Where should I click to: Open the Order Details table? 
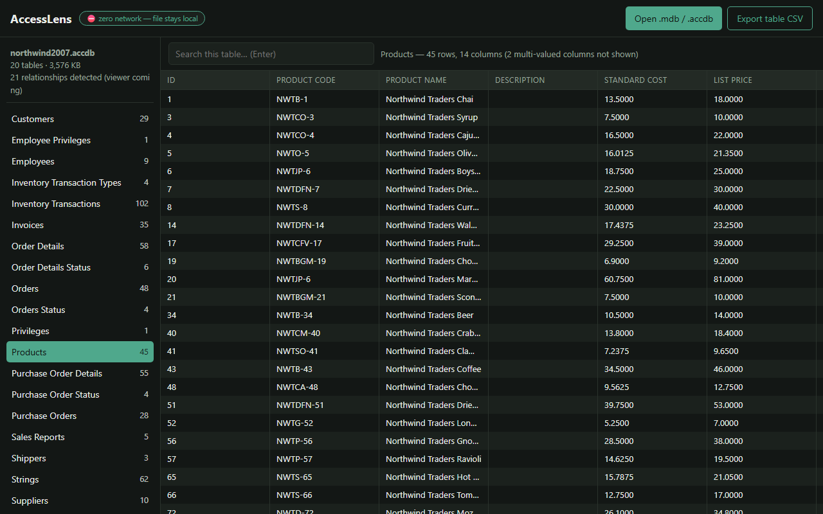80,246
